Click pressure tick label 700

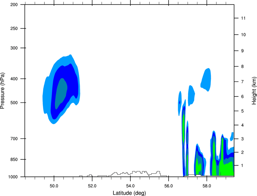[x=14, y=139]
